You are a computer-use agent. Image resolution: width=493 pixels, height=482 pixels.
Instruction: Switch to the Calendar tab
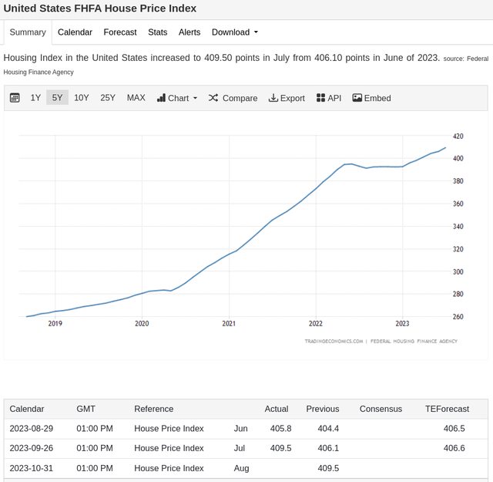tap(75, 32)
